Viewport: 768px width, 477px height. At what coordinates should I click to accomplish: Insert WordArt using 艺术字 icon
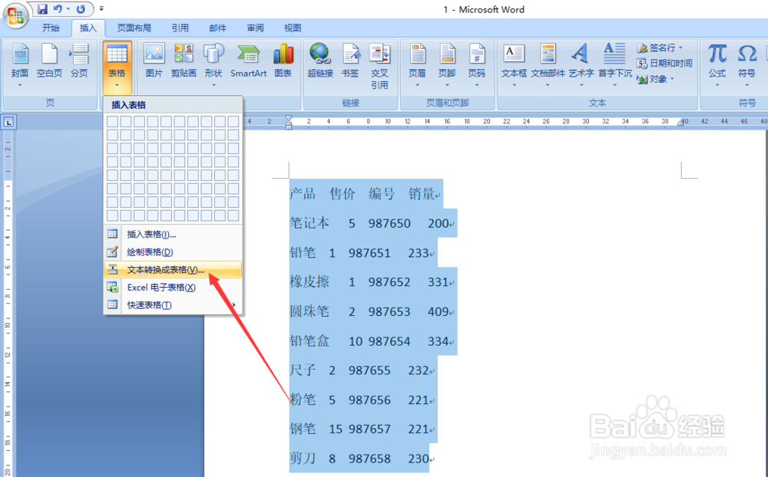[x=580, y=61]
